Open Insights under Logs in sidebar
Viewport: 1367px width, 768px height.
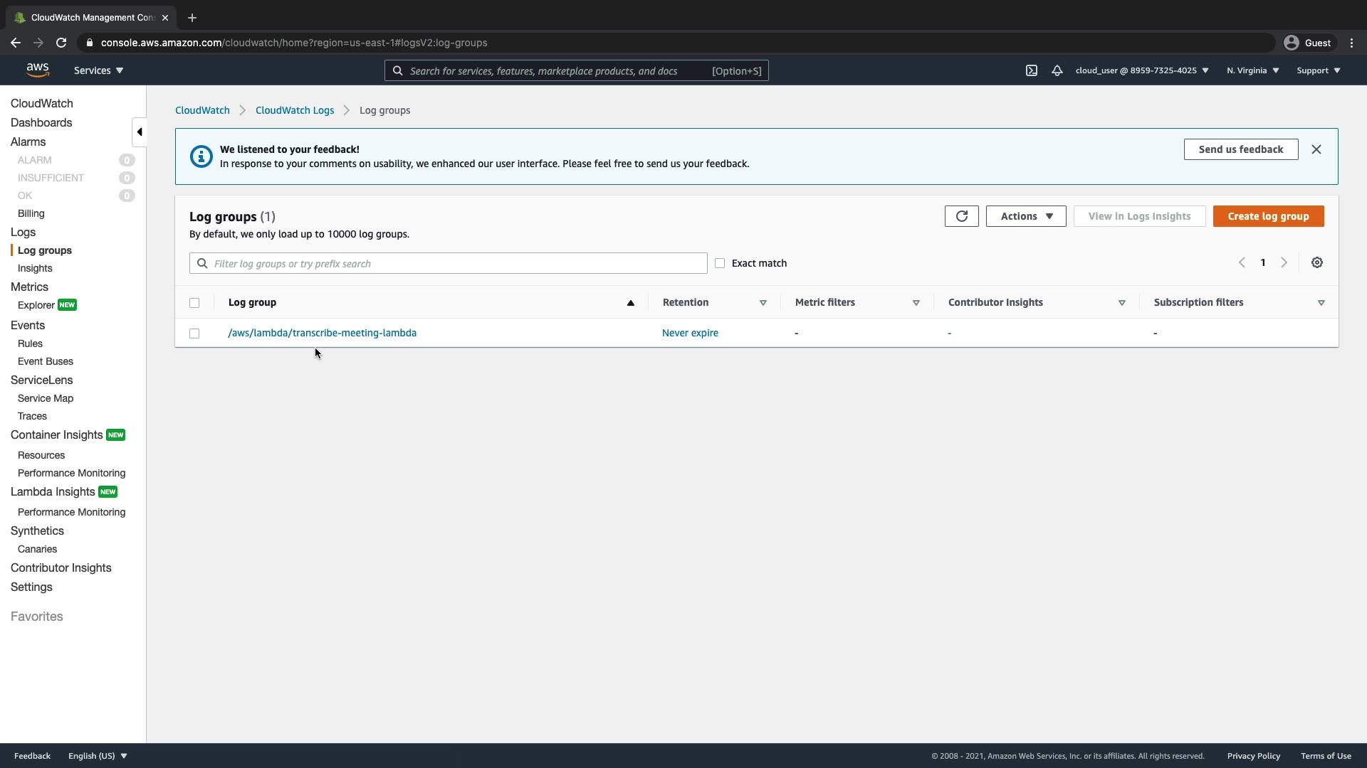35,268
